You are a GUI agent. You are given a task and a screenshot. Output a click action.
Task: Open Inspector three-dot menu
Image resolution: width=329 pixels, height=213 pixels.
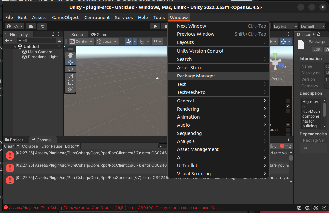[324, 34]
